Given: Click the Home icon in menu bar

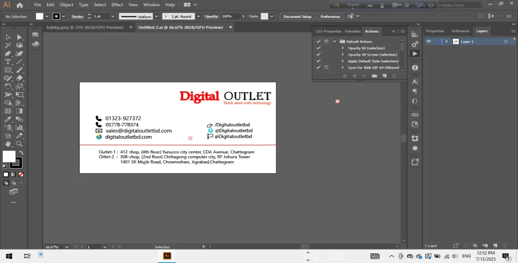Looking at the screenshot, I should coord(20,5).
